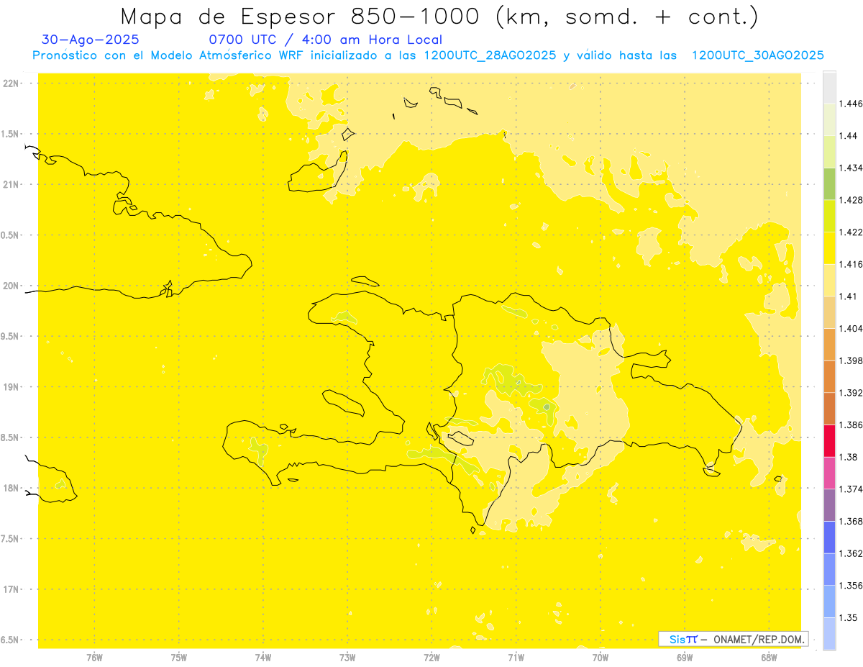The image size is (863, 667).
Task: Click the '1.368' color bar label
Action: pos(851,521)
